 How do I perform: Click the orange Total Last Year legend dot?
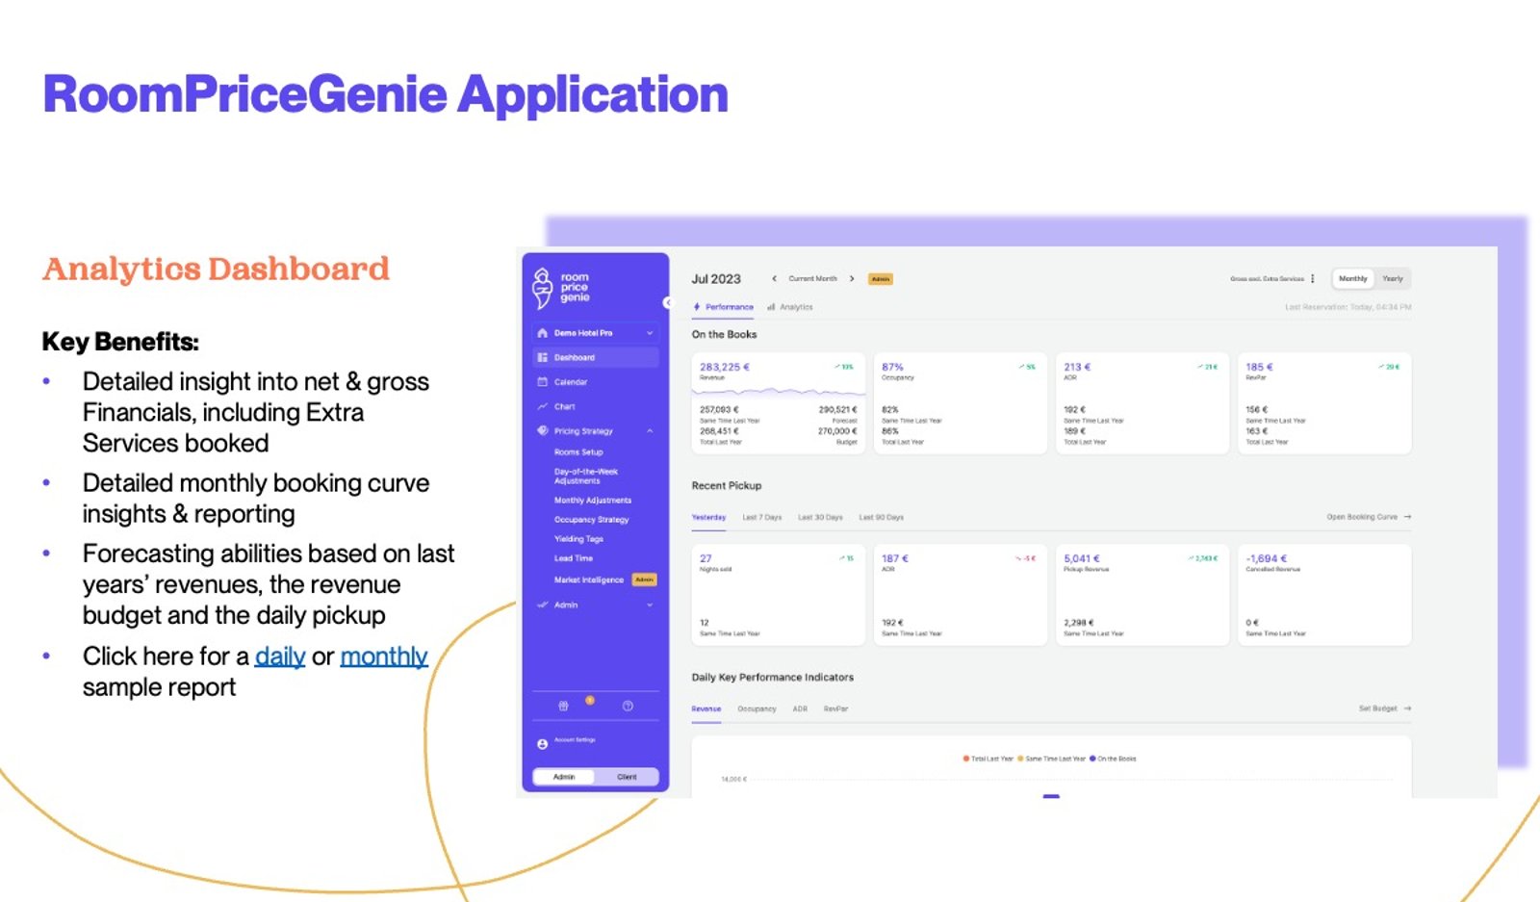point(965,759)
